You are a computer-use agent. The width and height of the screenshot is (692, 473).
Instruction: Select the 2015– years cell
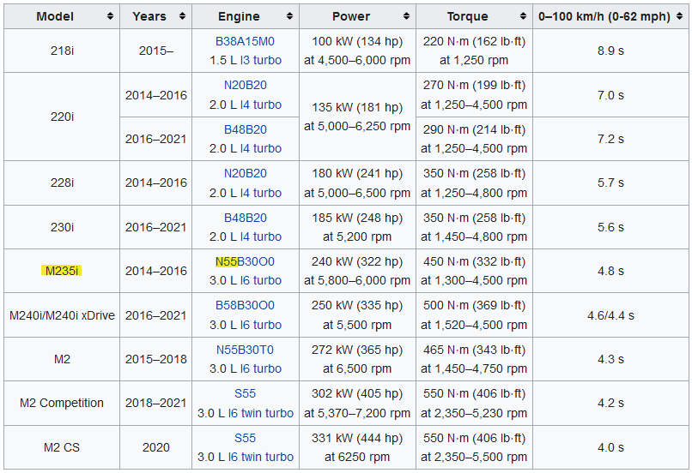point(155,51)
